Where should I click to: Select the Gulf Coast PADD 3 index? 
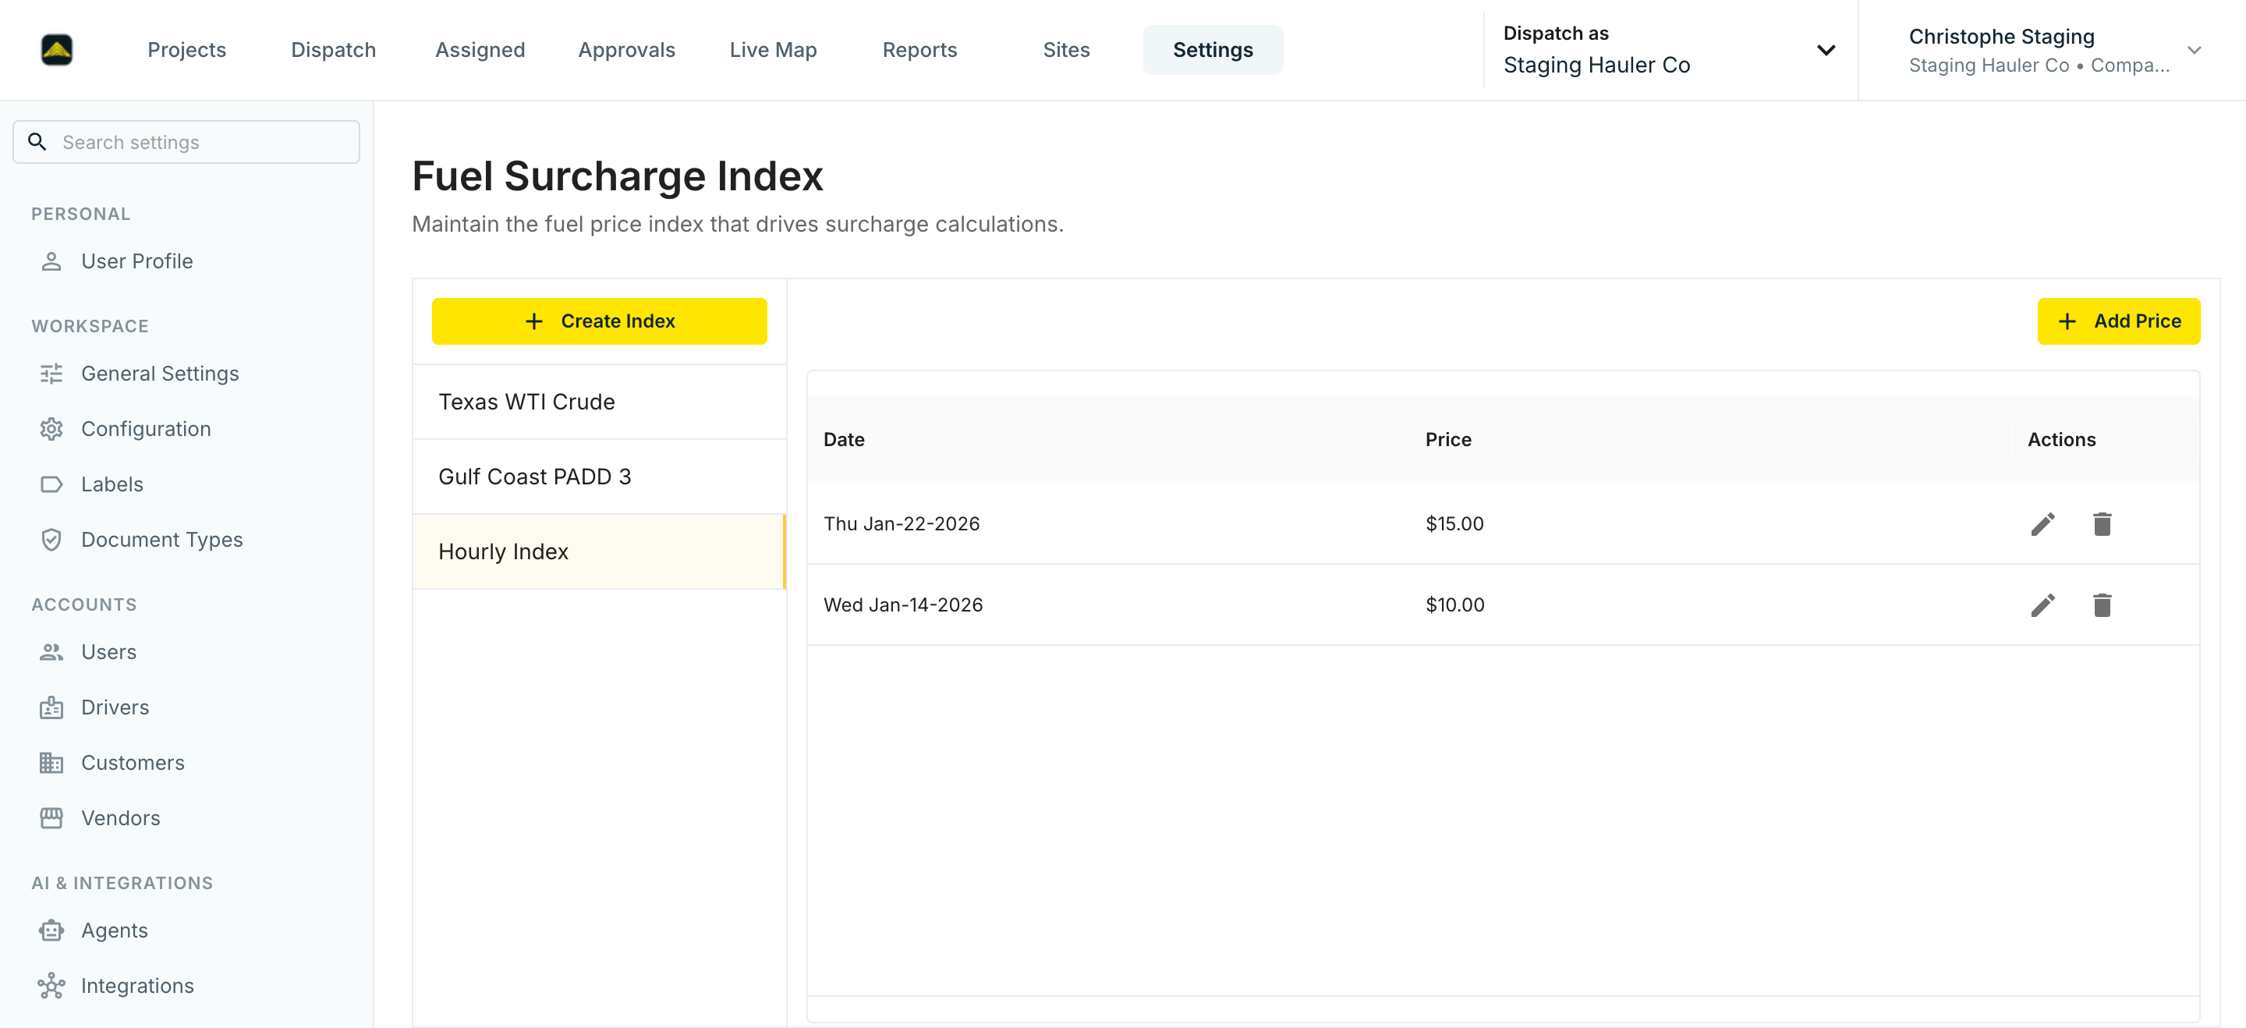[x=599, y=477]
